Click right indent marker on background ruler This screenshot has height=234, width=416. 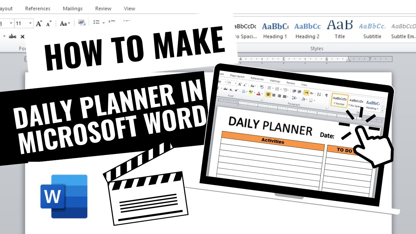coord(348,59)
